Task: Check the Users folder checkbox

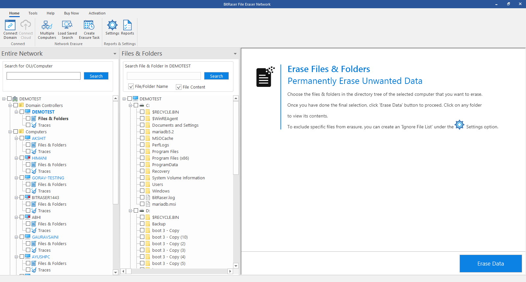Action: tap(142, 184)
